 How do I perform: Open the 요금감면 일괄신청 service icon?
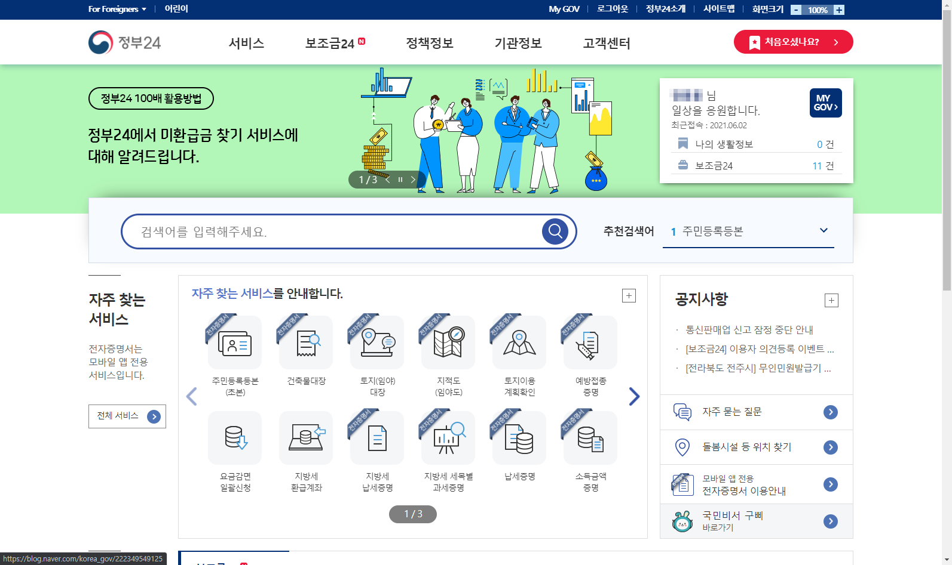(235, 438)
